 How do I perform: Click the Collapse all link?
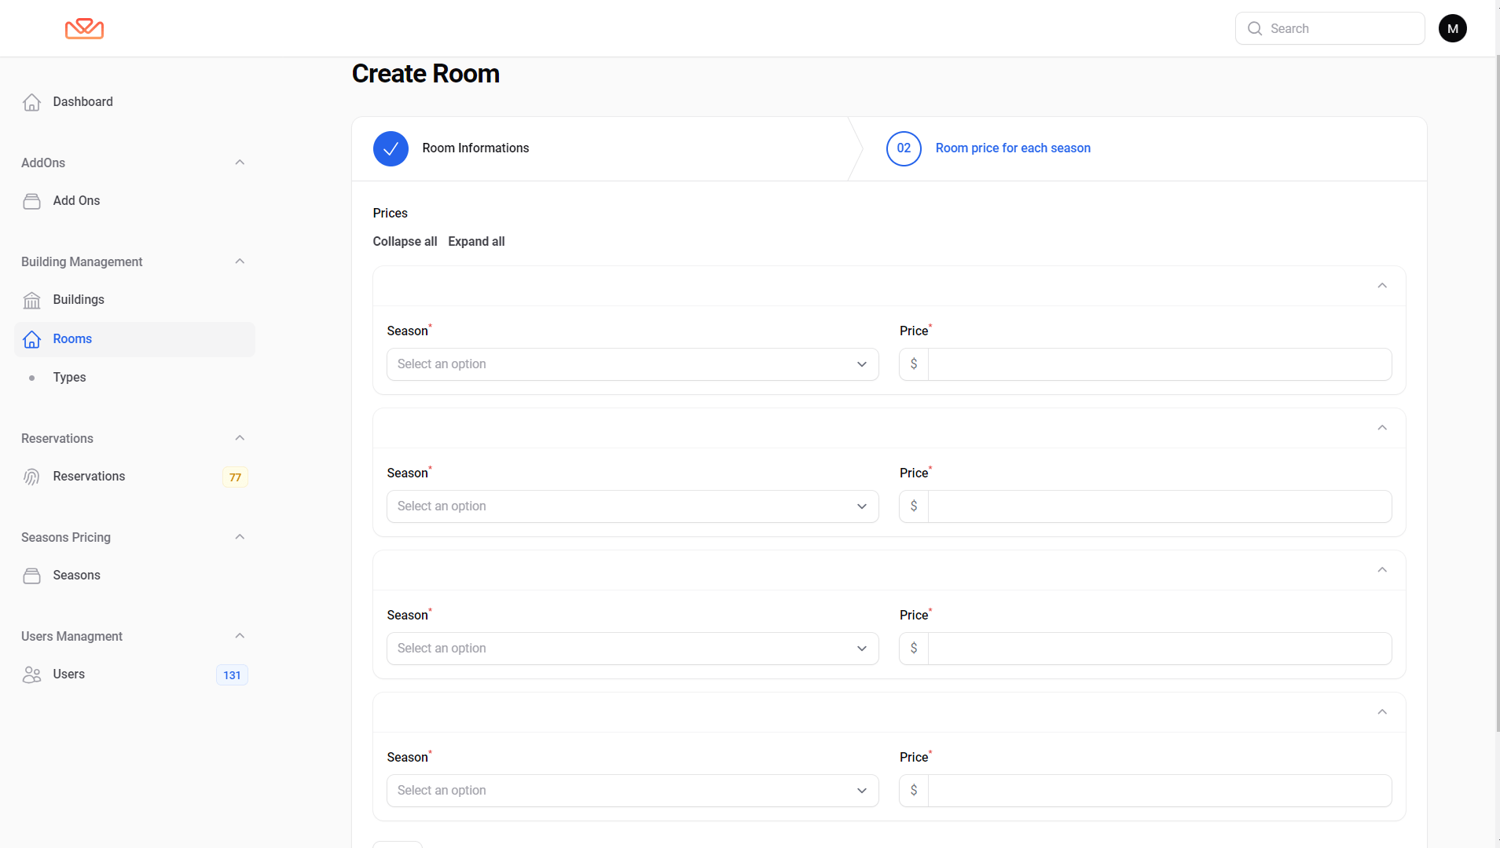(405, 242)
